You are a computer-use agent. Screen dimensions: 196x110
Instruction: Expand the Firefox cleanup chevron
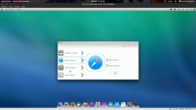coord(107,60)
